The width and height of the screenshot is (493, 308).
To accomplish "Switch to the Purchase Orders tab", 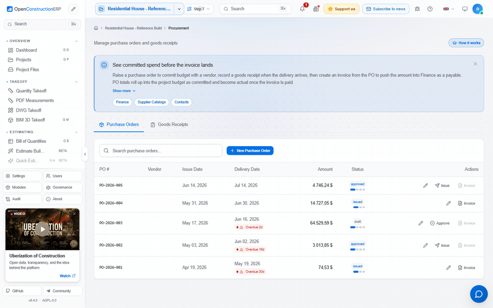I will pos(119,125).
